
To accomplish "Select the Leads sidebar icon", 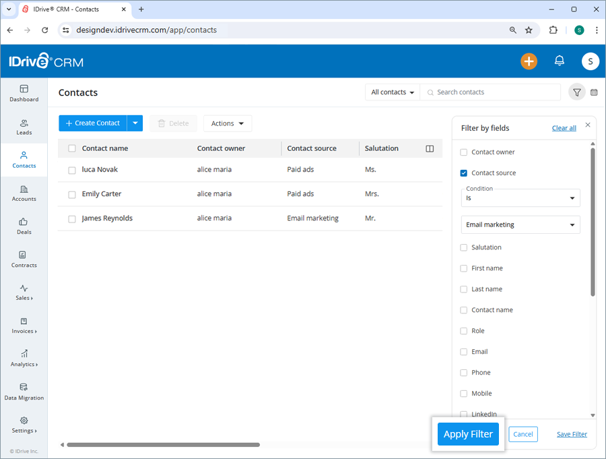I will pos(24,127).
